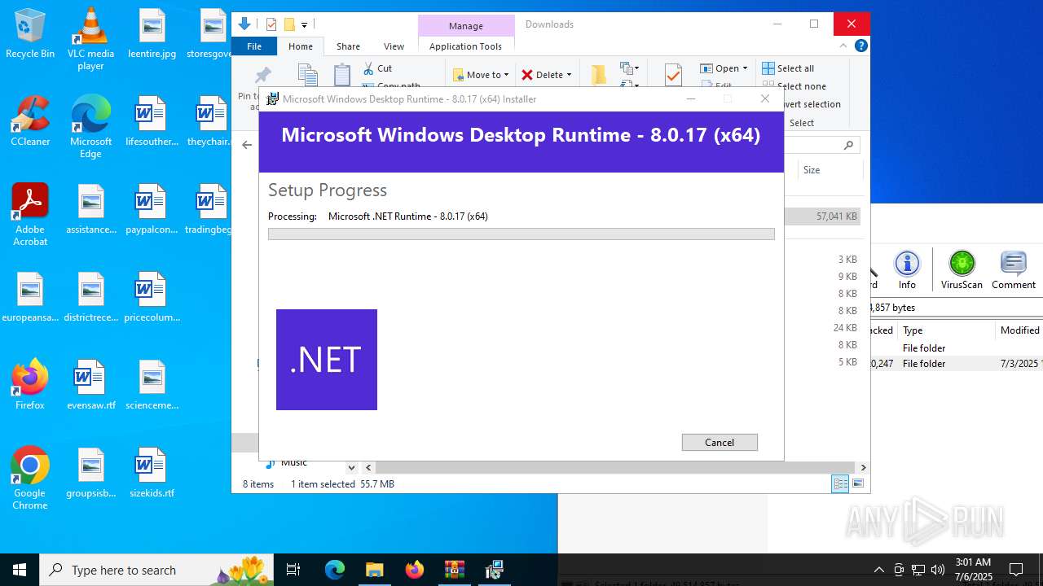The height and width of the screenshot is (586, 1043).
Task: Click the horizontal scrollbar right arrow
Action: click(x=863, y=467)
